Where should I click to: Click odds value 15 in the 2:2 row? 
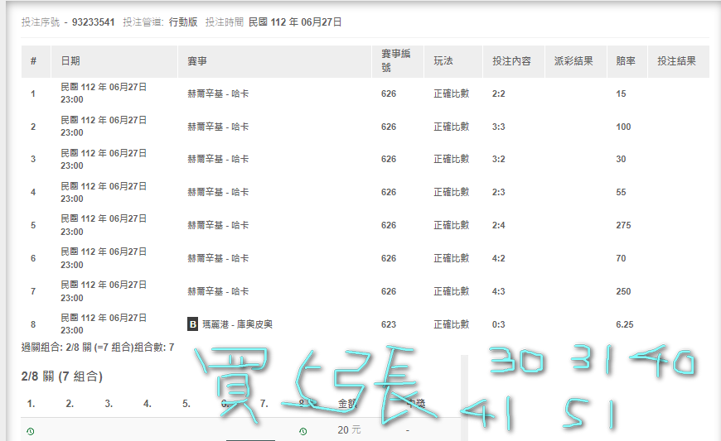click(621, 93)
